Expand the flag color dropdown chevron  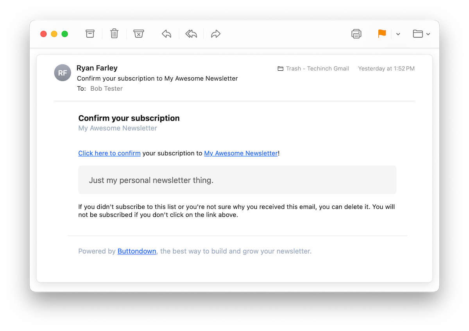click(398, 34)
